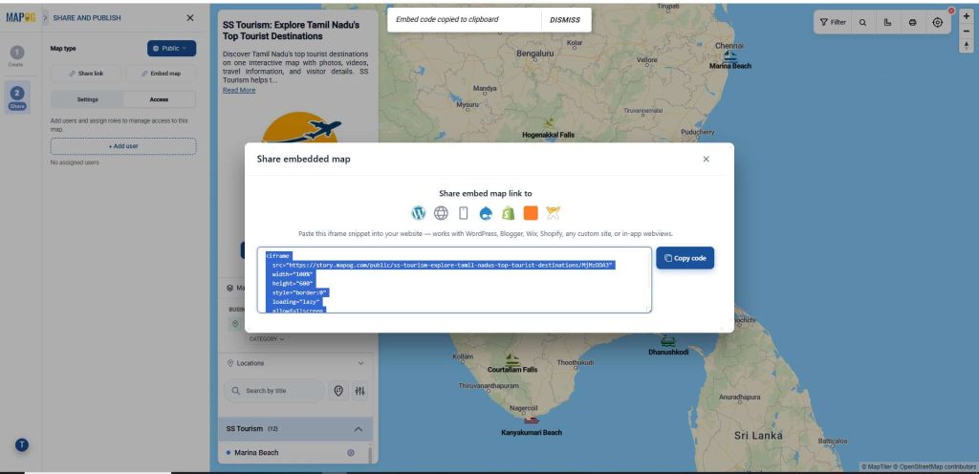Select Marina Beach in the list
979x474 pixels.
pos(256,453)
